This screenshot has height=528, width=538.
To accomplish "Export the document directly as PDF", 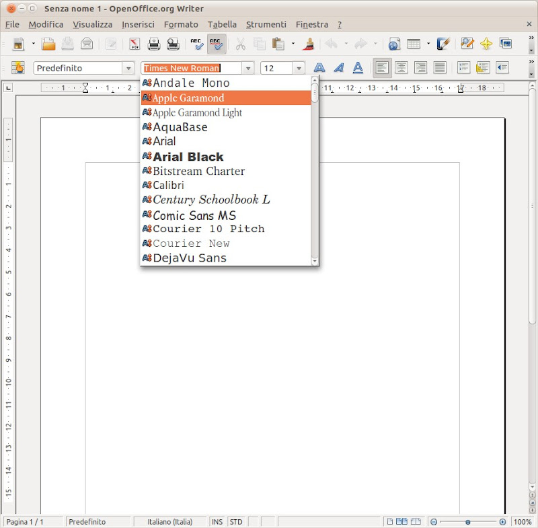I will click(x=134, y=44).
